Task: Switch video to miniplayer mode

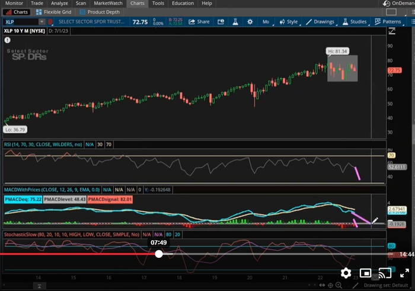Action: pos(365,273)
